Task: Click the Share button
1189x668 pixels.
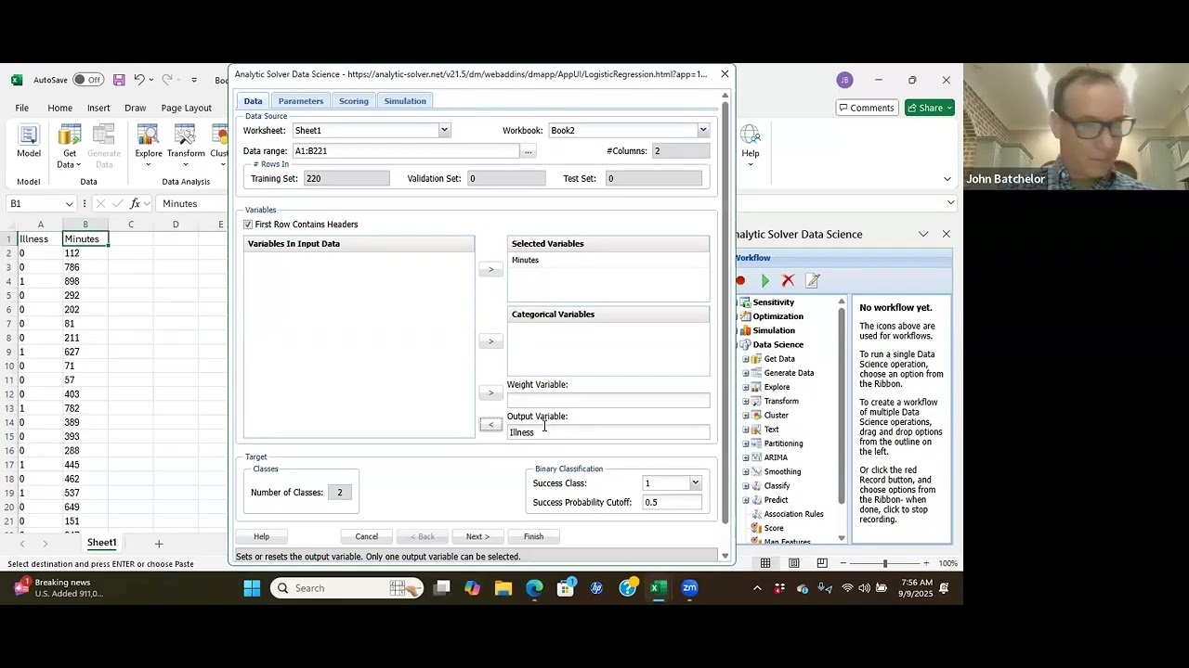Action: [930, 108]
